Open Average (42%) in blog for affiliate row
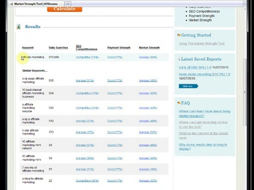The image size is (254, 190). tap(148, 180)
